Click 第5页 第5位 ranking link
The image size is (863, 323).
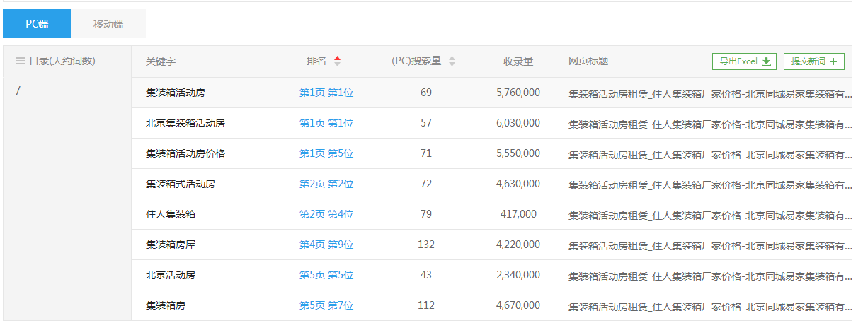(x=326, y=275)
